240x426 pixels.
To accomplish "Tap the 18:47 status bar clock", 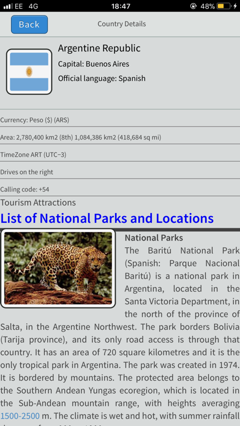I will 121,6.
